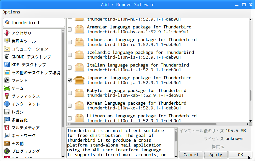Check the Armenian language package checkbox

70,29
